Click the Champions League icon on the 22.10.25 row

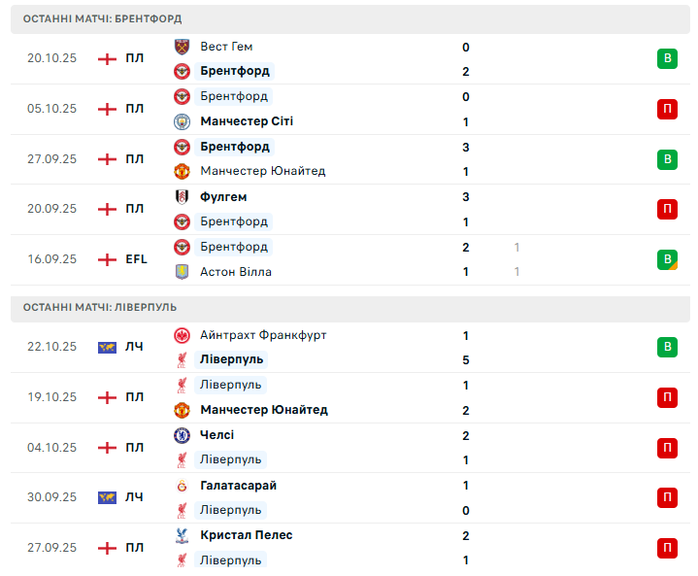107,348
